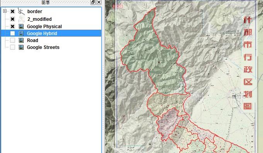This screenshot has width=263, height=153.
Task: Enable Google Streets layer visibility
Action: (12, 47)
